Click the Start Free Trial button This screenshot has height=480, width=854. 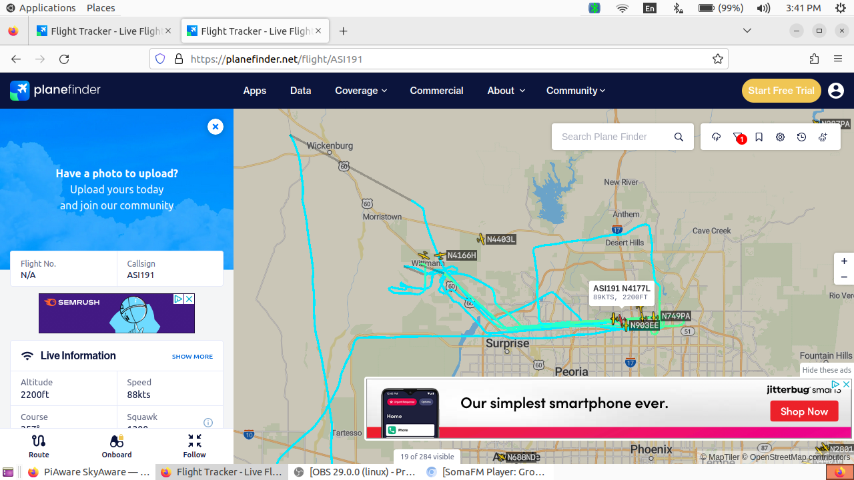click(781, 91)
